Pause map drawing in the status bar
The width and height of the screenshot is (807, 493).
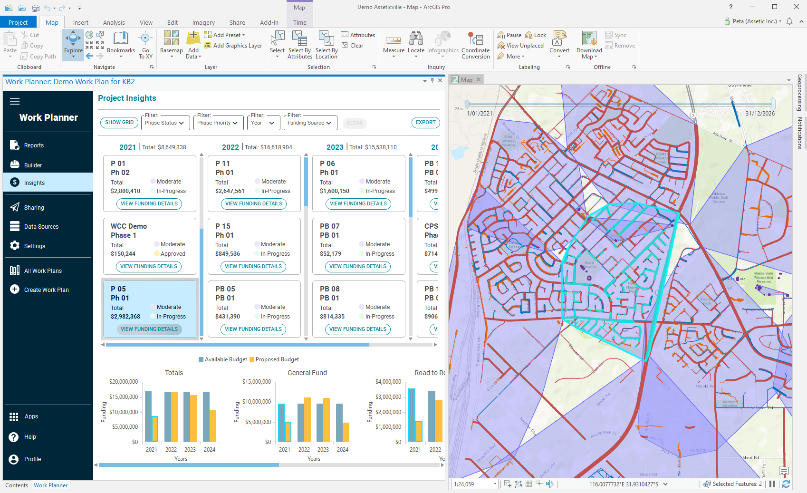[772, 484]
